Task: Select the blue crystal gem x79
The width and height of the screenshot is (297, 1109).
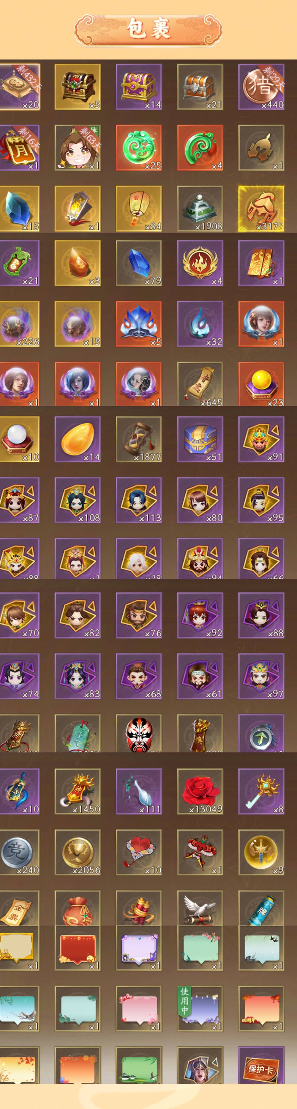Action: (139, 263)
